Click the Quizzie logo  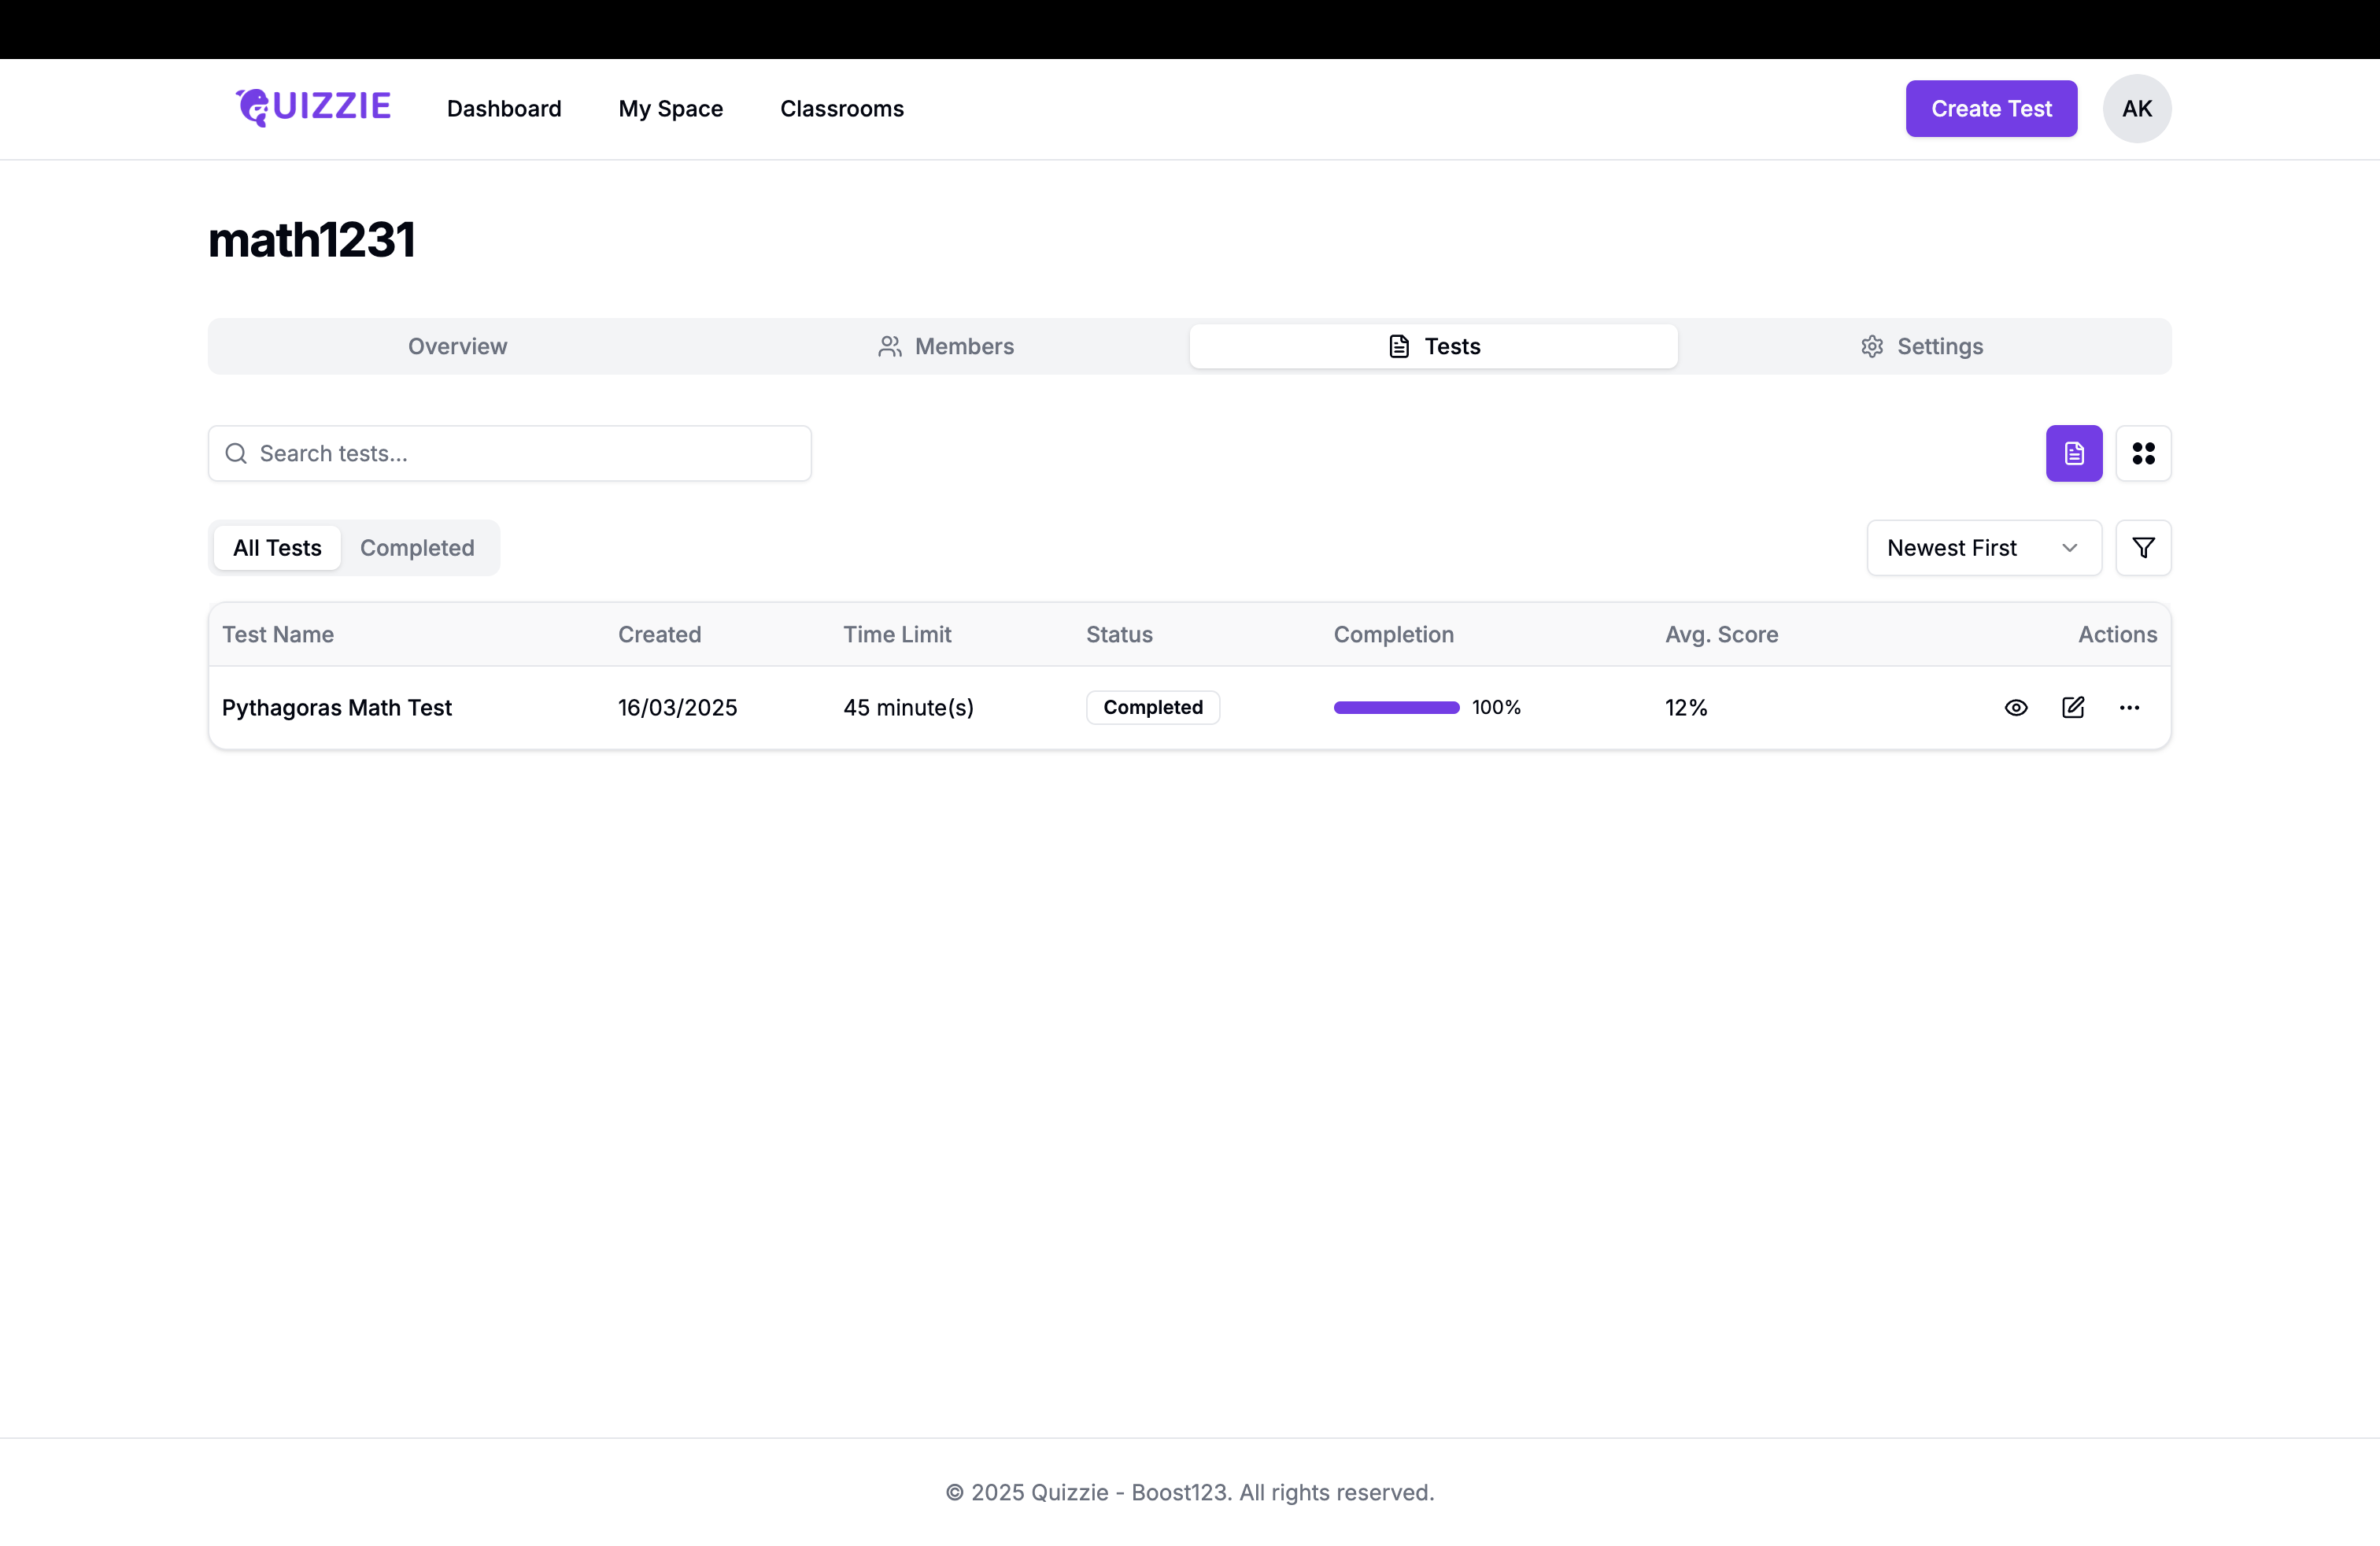(313, 107)
